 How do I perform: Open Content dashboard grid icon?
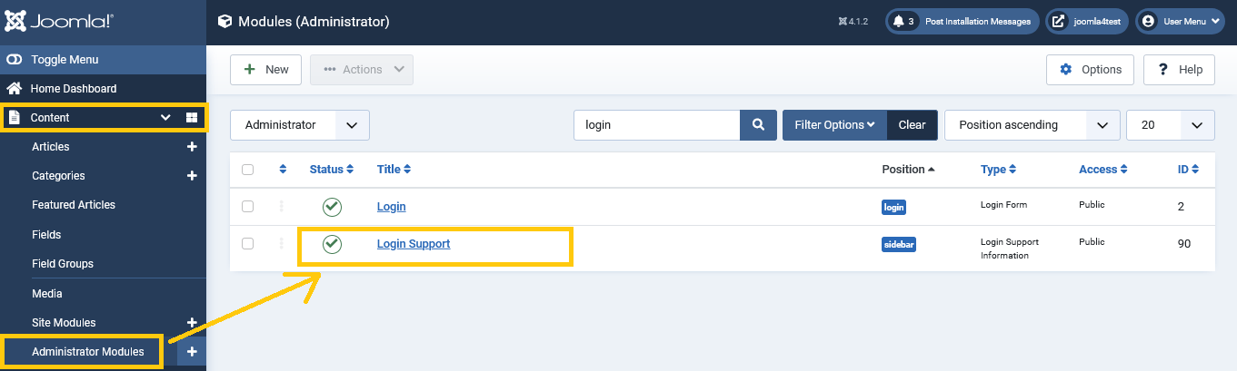(192, 118)
